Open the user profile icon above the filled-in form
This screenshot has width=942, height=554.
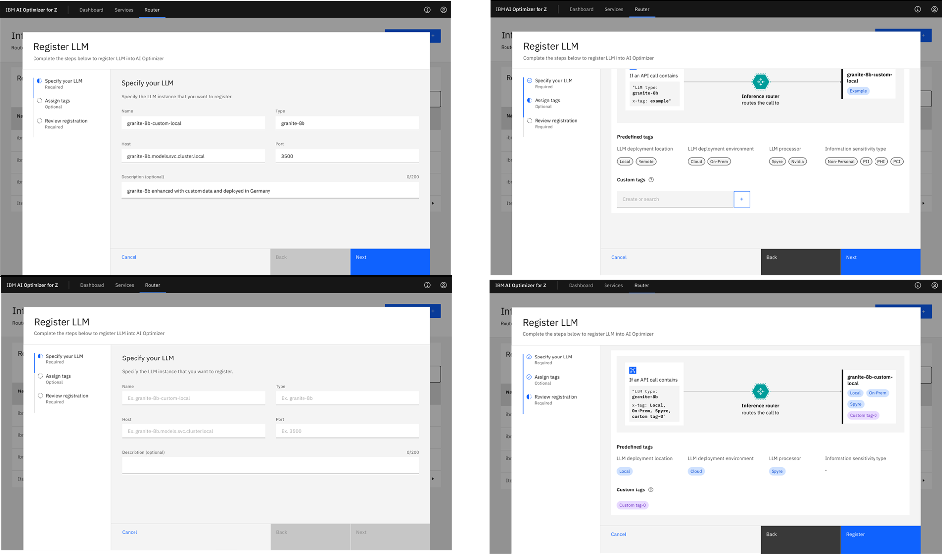pyautogui.click(x=444, y=10)
